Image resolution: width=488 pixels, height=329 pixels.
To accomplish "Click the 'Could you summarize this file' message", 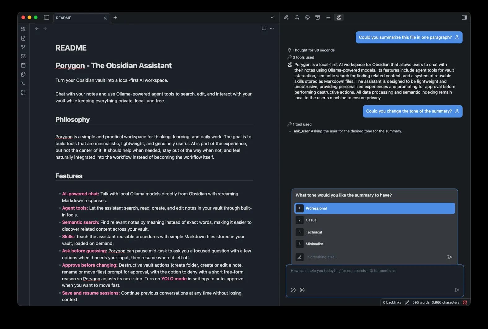I will 409,37.
